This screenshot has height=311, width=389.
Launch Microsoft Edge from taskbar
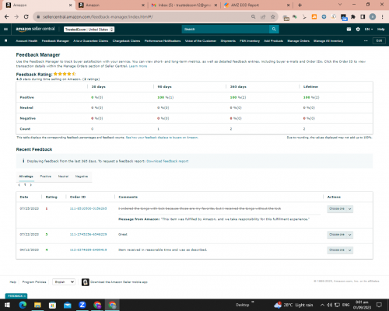[23, 305]
